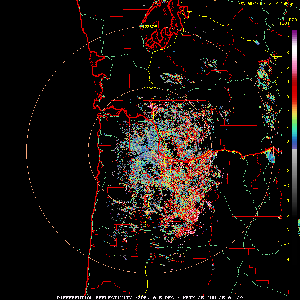Click the '-4' value on color scale
This screenshot has width=300, height=300.
pos(286,200)
